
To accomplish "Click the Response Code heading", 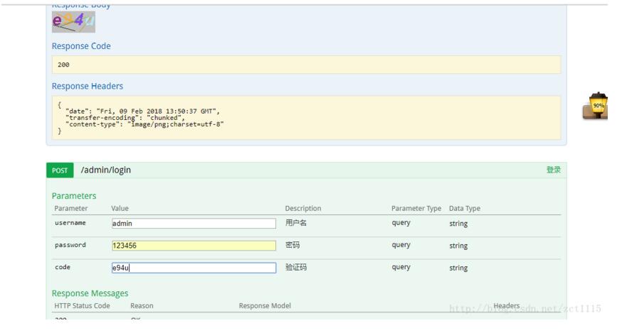I will tap(81, 46).
